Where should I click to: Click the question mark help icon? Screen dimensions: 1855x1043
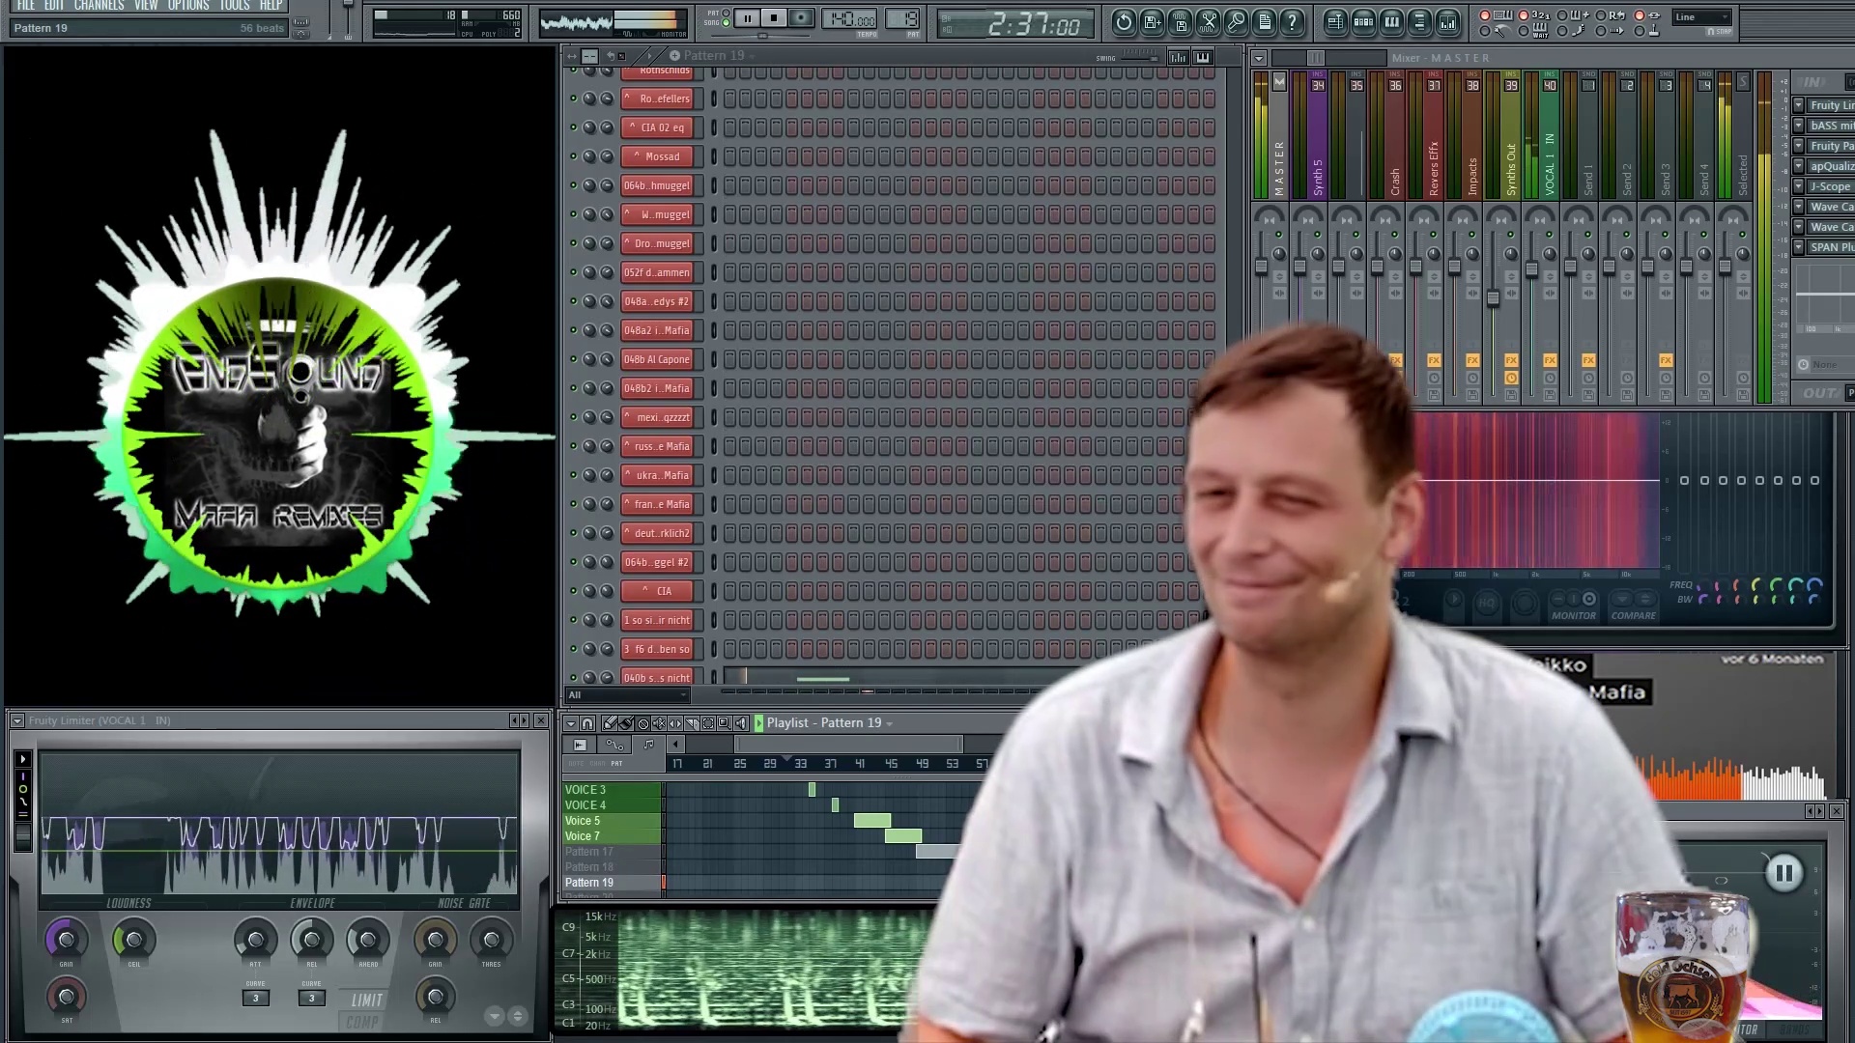click(x=1292, y=21)
